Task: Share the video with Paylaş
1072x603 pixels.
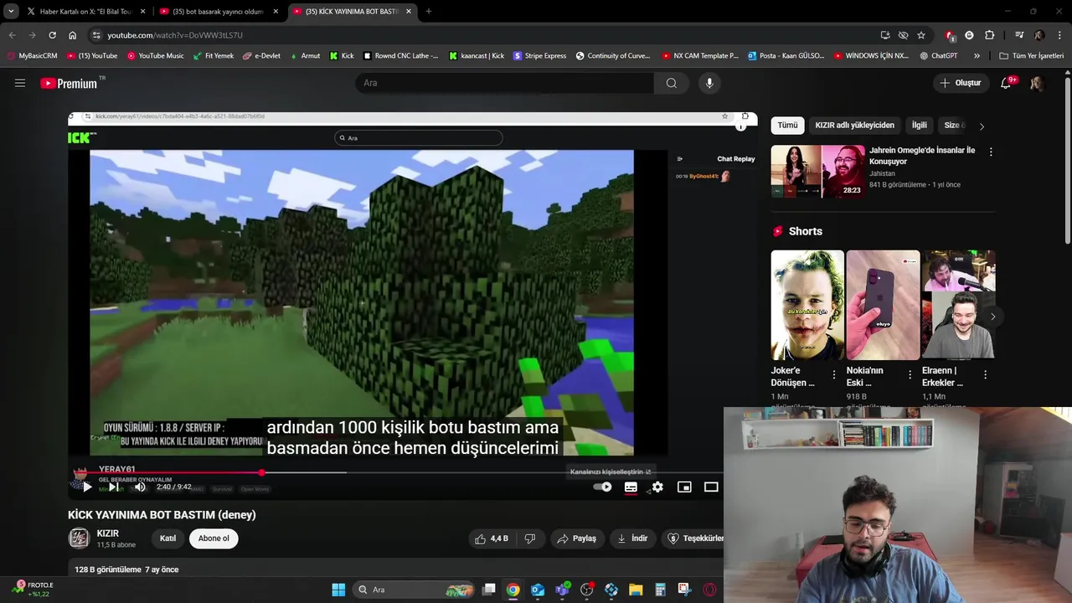Action: point(577,539)
